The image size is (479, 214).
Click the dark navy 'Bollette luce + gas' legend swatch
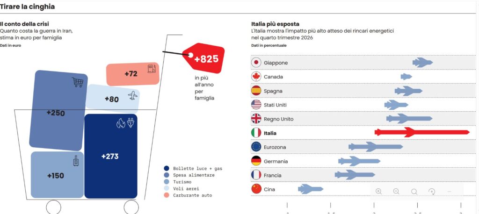pyautogui.click(x=167, y=168)
